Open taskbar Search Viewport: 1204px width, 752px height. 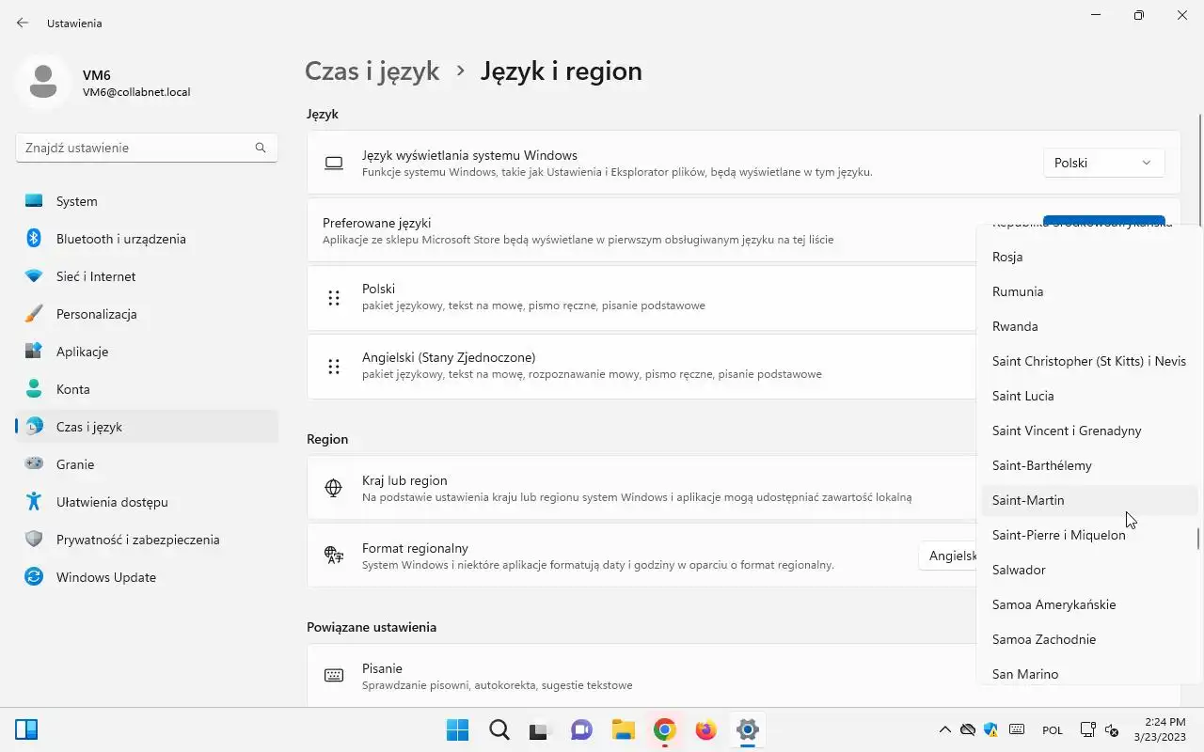pyautogui.click(x=499, y=729)
